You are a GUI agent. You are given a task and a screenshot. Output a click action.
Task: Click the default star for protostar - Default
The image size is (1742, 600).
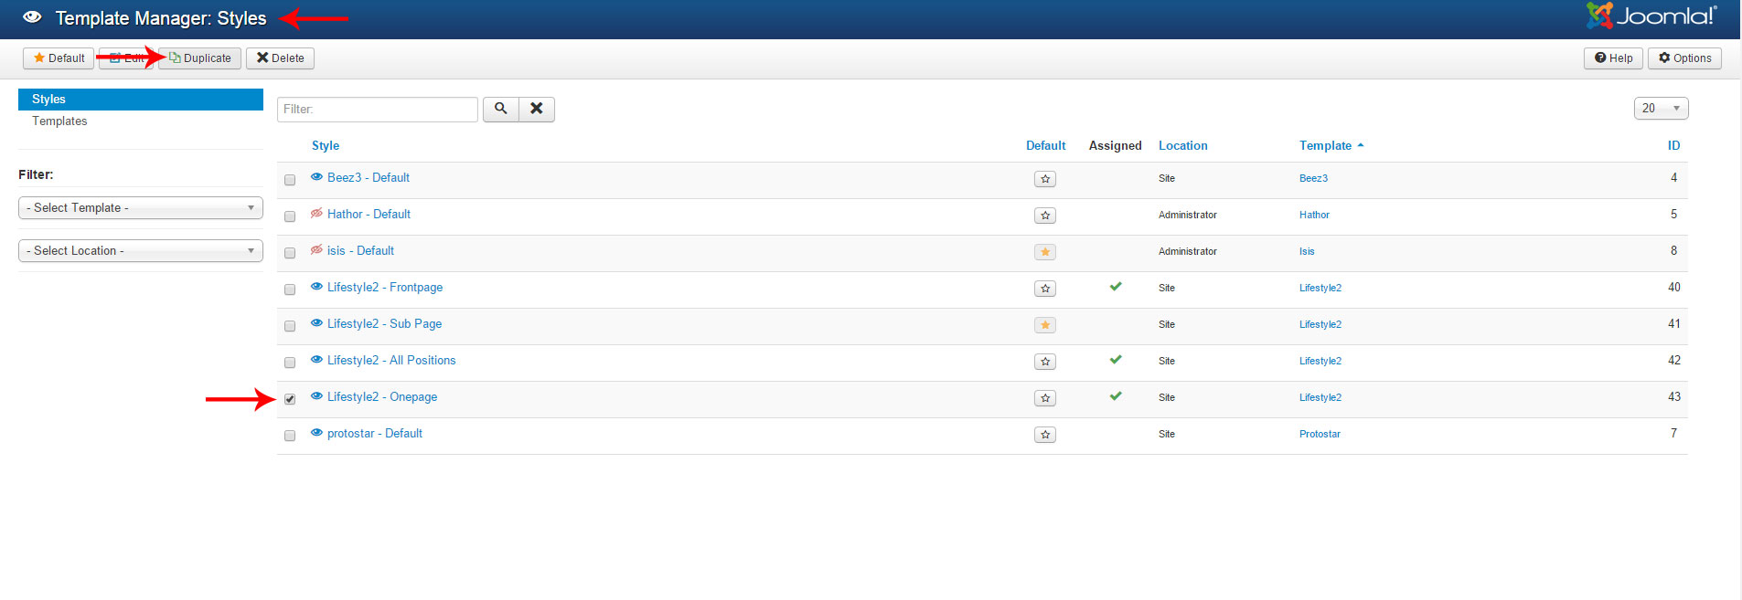tap(1045, 435)
